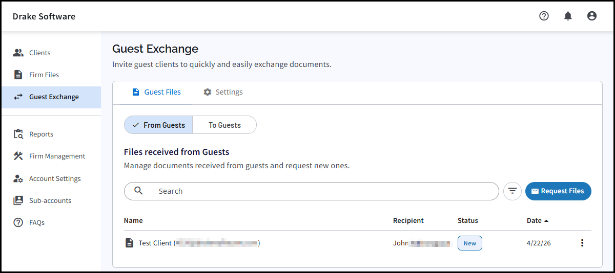Viewport: 615px width, 273px height.
Task: Click the magnifier icon in search bar
Action: point(138,191)
